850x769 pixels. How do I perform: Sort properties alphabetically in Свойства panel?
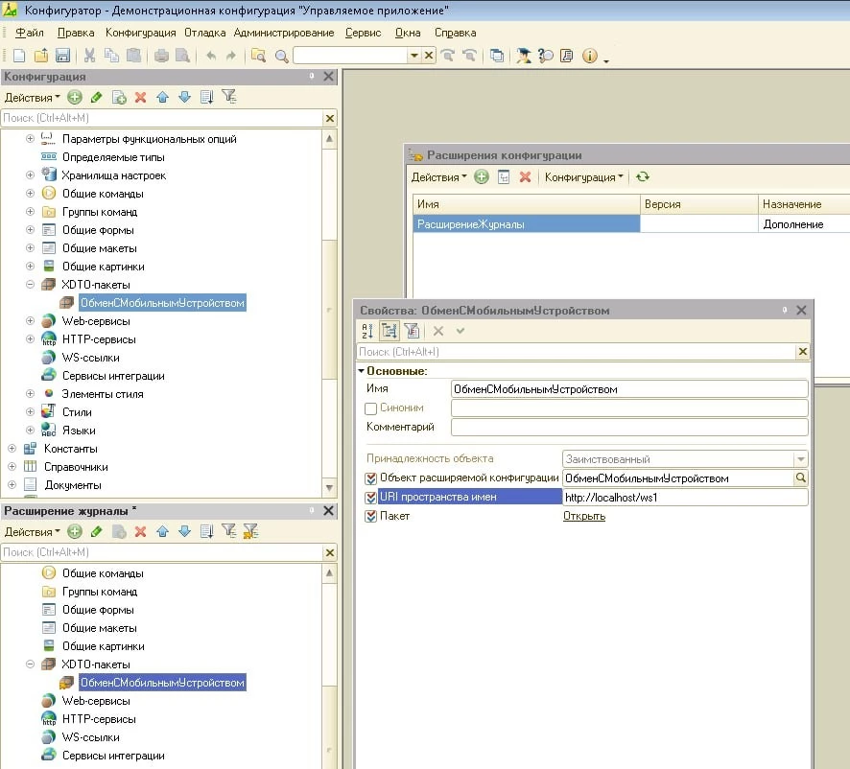[367, 331]
